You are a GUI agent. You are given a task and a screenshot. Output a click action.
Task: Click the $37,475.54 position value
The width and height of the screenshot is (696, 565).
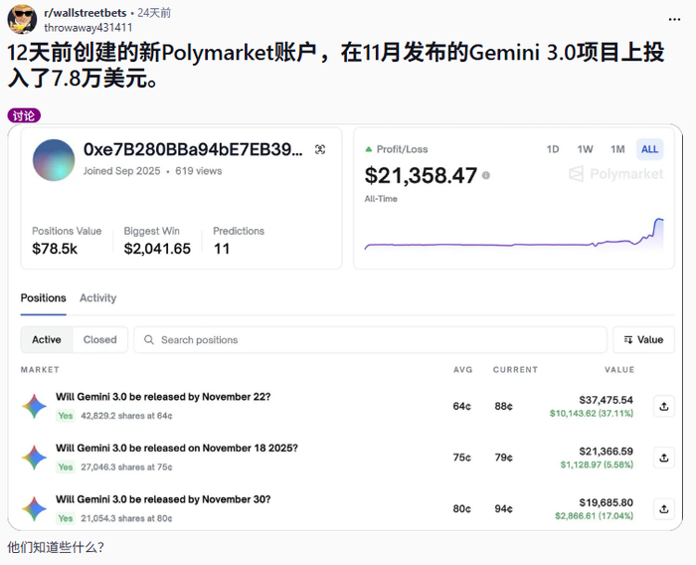click(606, 400)
